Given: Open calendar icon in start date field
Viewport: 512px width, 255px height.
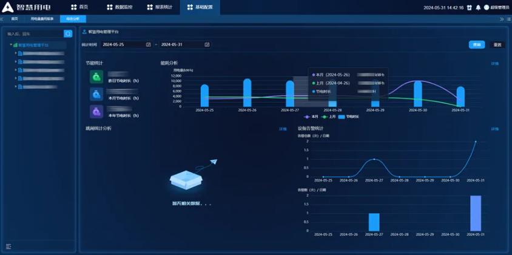Looking at the screenshot, I should tap(148, 44).
